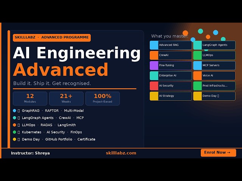
Task: Select the LLMOps card
Action: 214,55
